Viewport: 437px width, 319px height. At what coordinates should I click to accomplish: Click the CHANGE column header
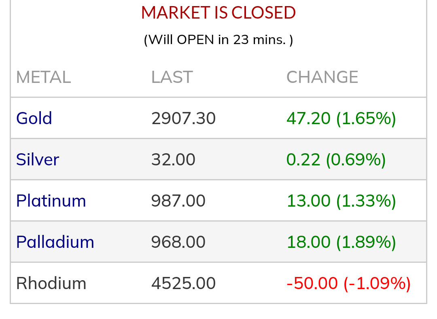click(322, 77)
